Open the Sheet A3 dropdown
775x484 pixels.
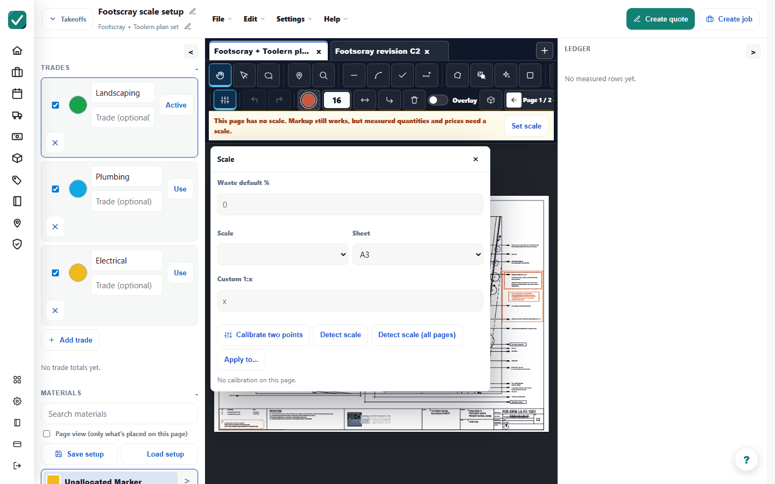click(x=418, y=254)
